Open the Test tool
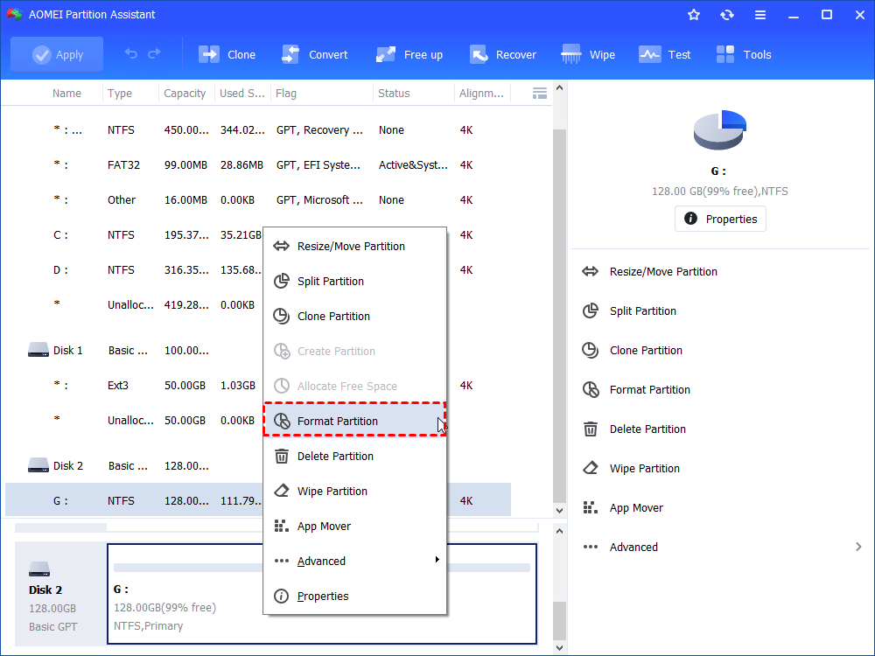This screenshot has width=875, height=656. pos(665,54)
